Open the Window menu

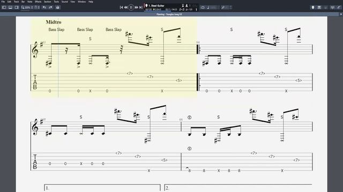click(x=82, y=2)
